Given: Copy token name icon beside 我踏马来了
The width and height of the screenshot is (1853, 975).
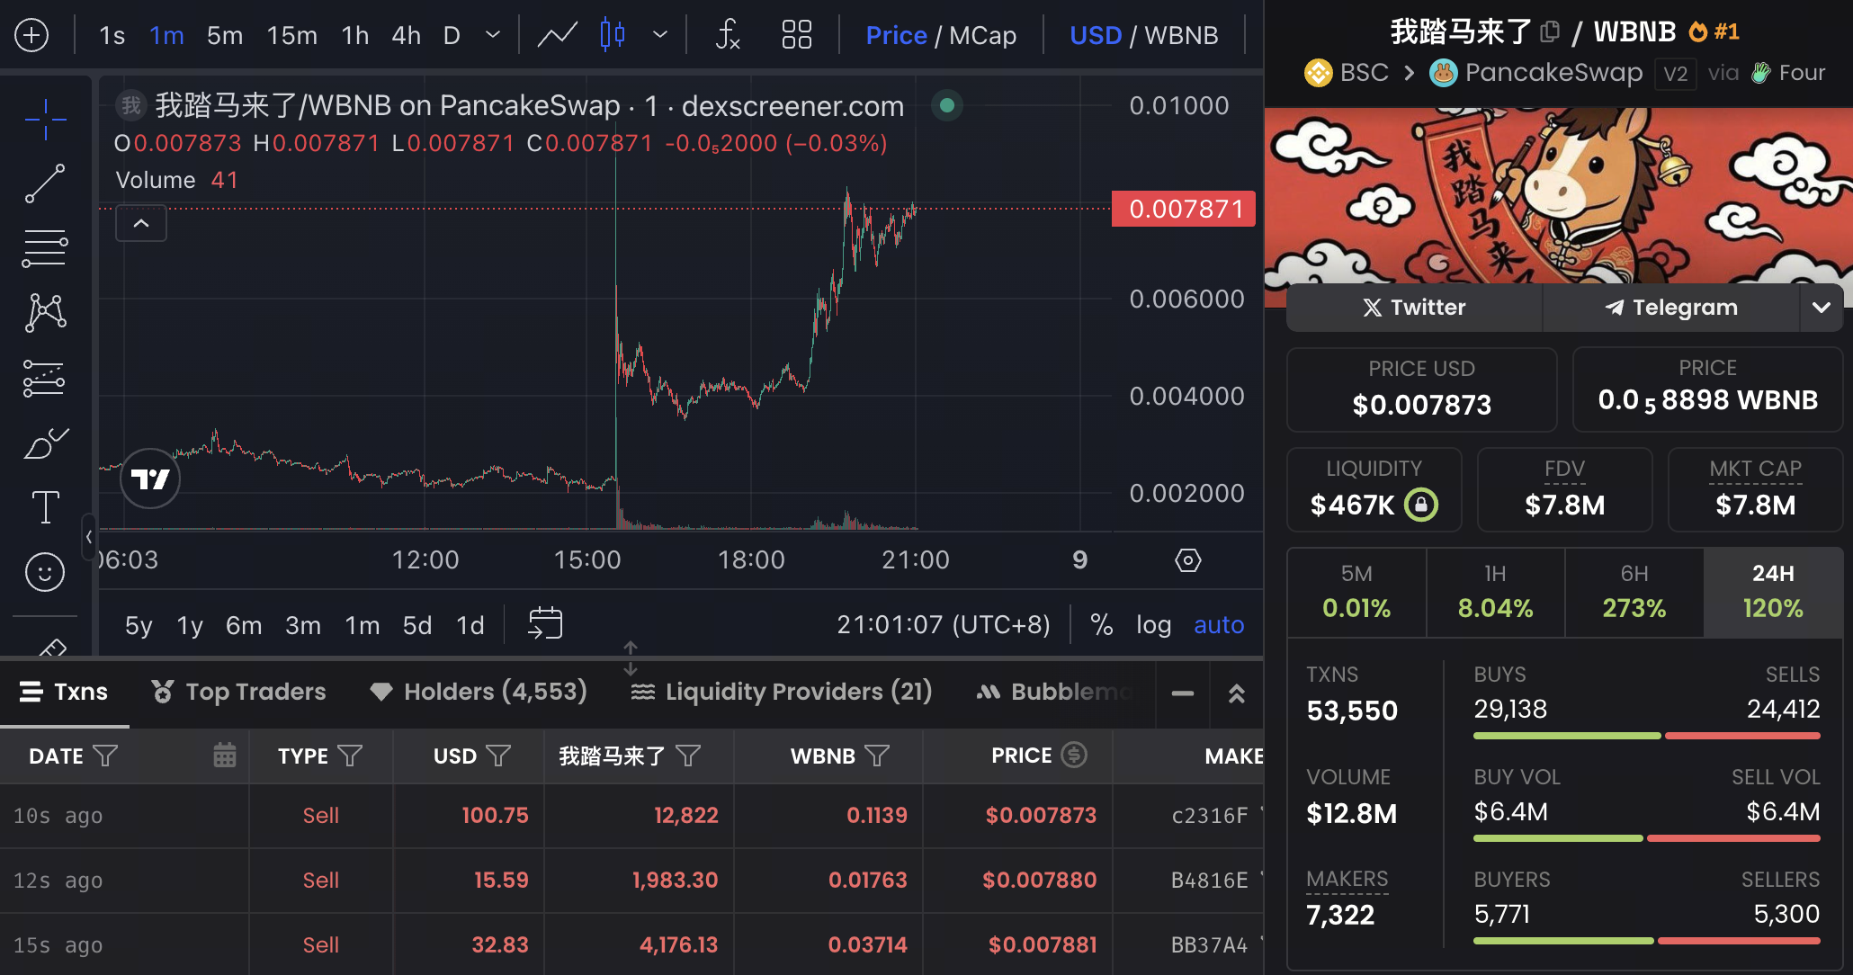Looking at the screenshot, I should (x=1549, y=32).
